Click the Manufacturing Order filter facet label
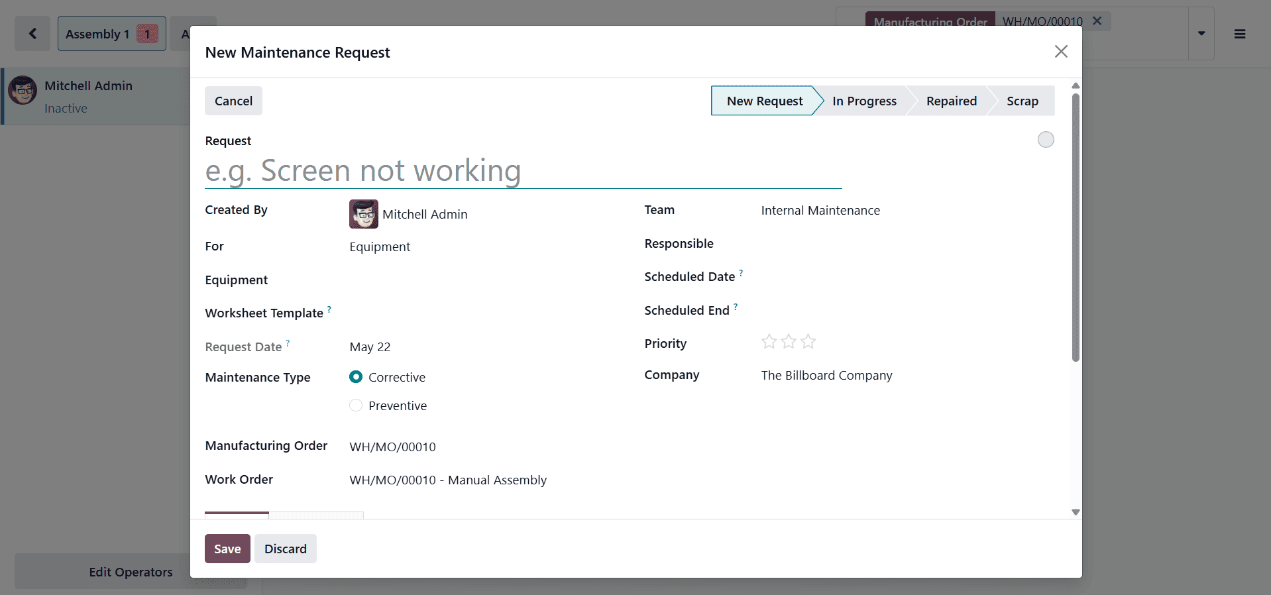Viewport: 1271px width, 595px height. tap(930, 21)
